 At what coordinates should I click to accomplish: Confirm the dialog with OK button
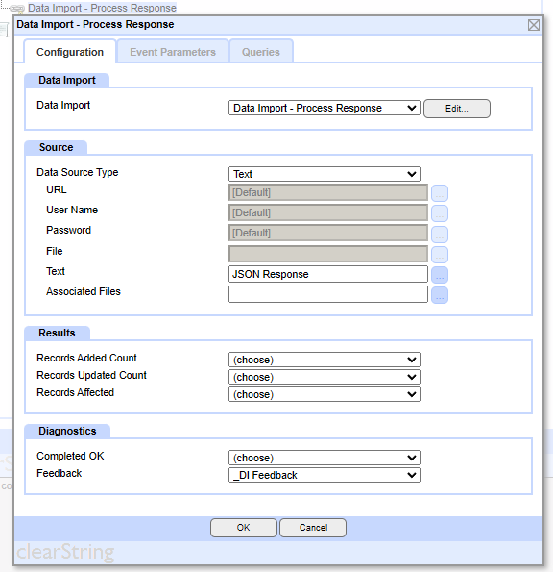243,528
